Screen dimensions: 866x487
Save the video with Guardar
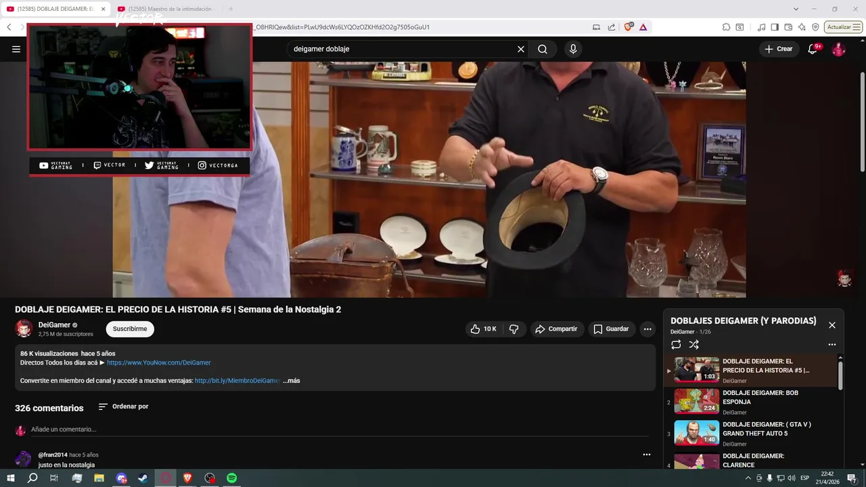point(612,329)
